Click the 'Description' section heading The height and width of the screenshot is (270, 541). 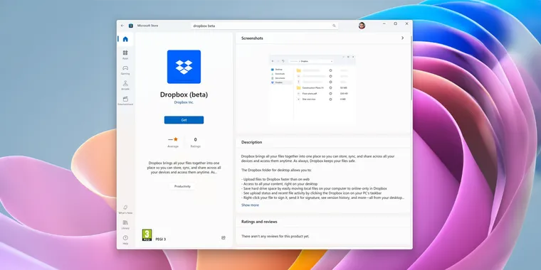tap(251, 142)
